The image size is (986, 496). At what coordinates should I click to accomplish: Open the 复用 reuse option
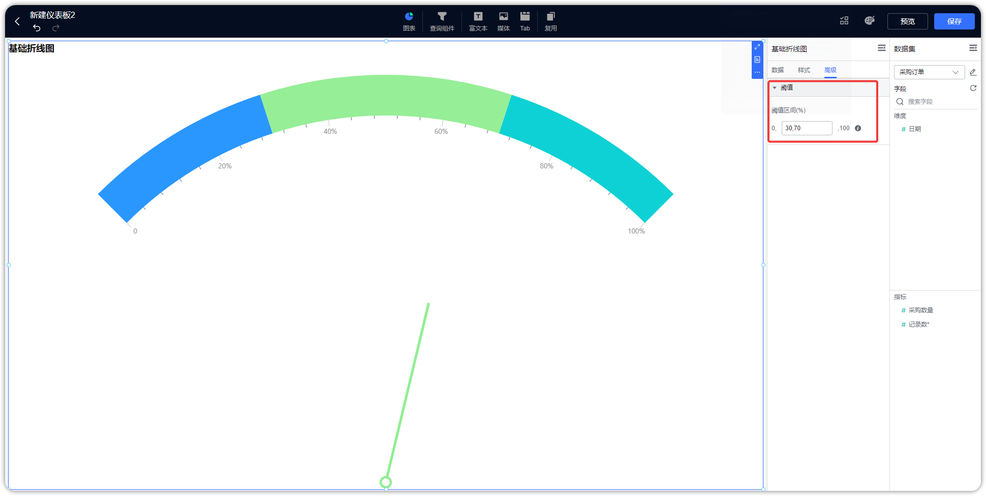click(x=551, y=22)
